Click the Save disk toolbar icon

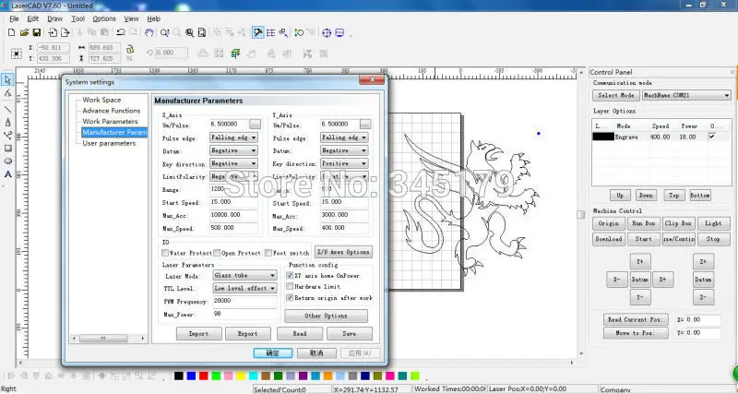(x=37, y=32)
